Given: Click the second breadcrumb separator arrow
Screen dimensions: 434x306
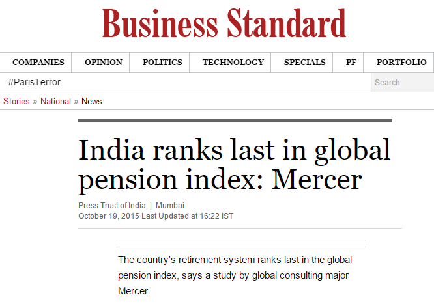Looking at the screenshot, I should click(76, 102).
